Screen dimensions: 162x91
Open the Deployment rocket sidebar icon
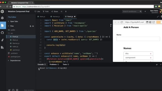pyautogui.click(x=2, y=40)
